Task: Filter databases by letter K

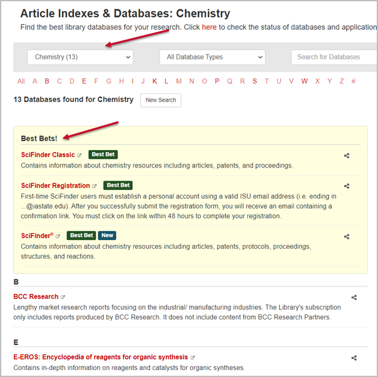Action: coord(155,81)
